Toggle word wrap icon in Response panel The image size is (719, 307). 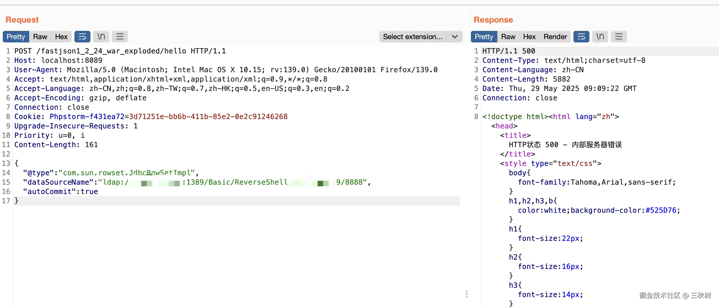tap(581, 37)
